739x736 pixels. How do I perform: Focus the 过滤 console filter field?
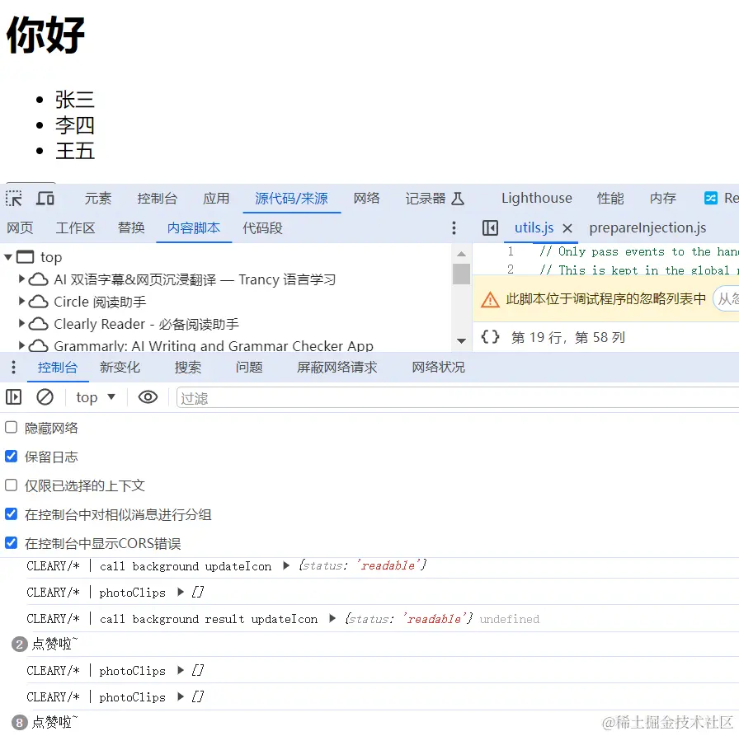[457, 398]
